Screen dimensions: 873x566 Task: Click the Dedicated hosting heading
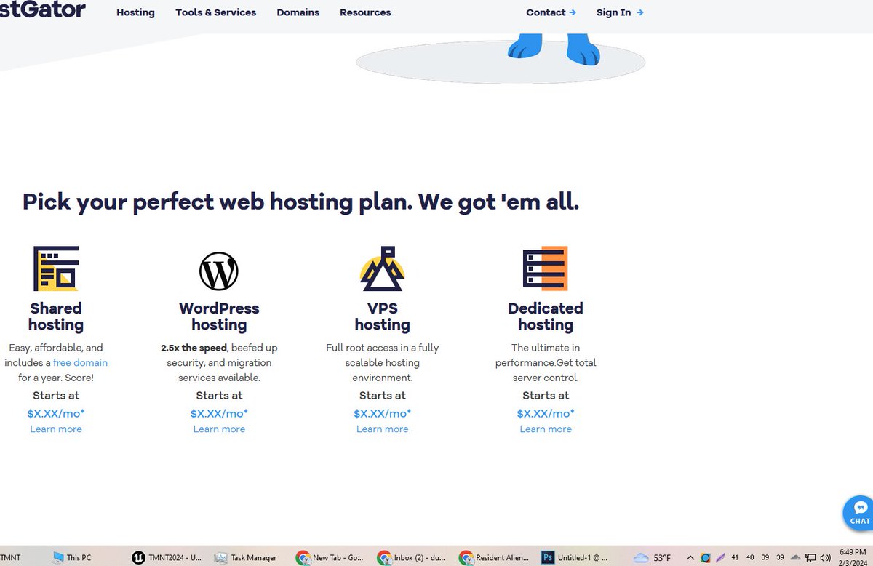(546, 316)
